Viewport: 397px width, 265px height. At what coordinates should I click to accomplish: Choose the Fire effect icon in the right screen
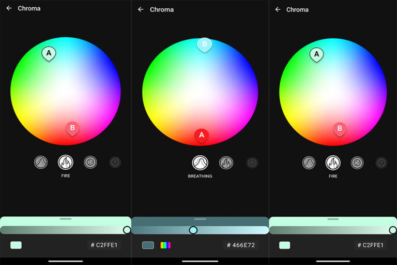(333, 163)
